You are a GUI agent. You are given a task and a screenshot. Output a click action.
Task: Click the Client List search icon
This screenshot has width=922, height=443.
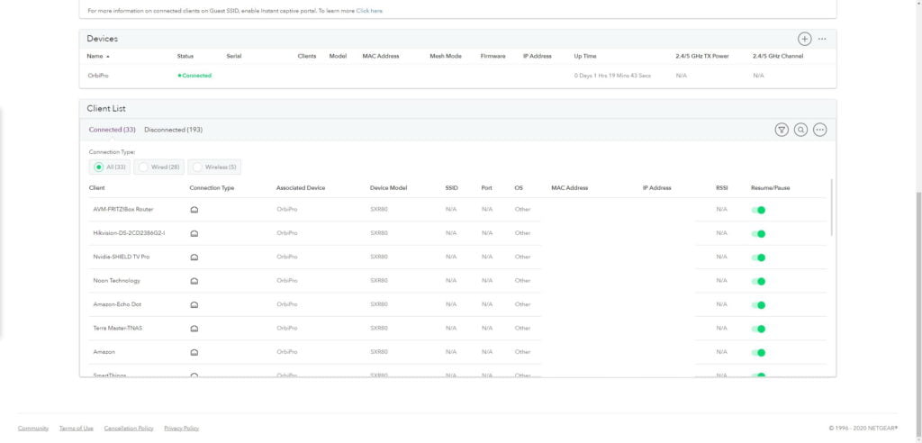click(x=800, y=130)
